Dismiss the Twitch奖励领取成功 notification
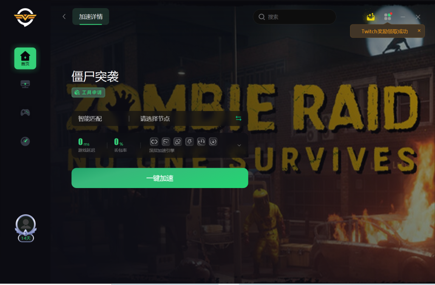 pos(419,30)
